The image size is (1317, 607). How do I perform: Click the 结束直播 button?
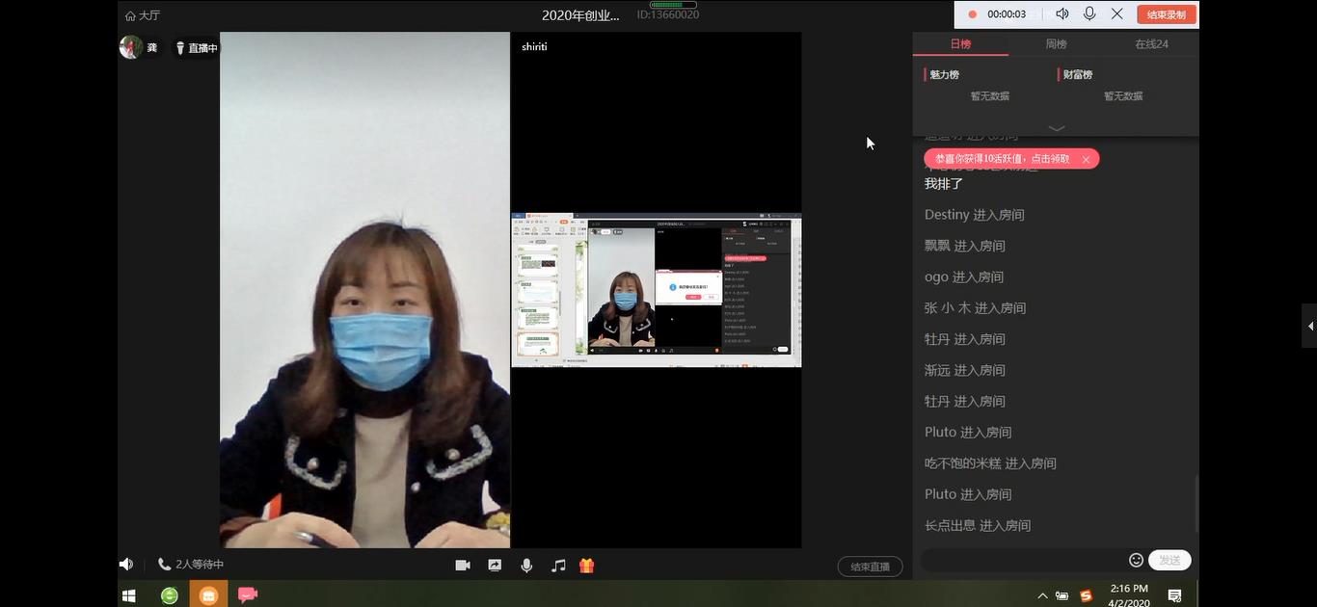click(870, 567)
